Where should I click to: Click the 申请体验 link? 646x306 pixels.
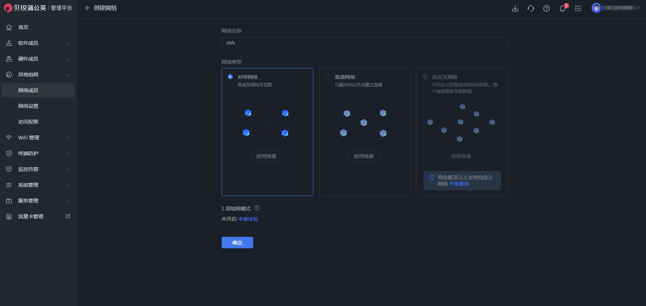248,219
